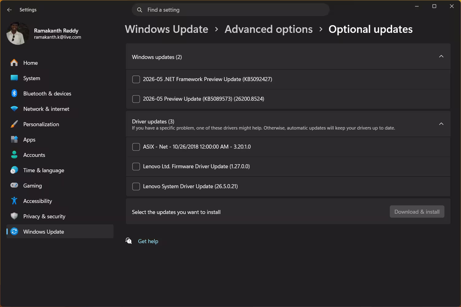
Task: Open Home in the sidebar
Action: [x=60, y=63]
